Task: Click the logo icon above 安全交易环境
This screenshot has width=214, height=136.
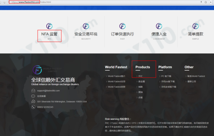Action: (x=86, y=26)
